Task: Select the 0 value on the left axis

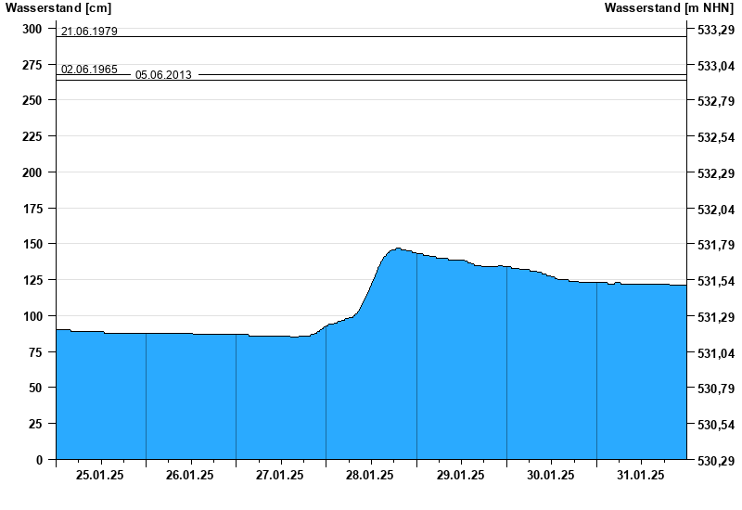Action: [x=39, y=460]
